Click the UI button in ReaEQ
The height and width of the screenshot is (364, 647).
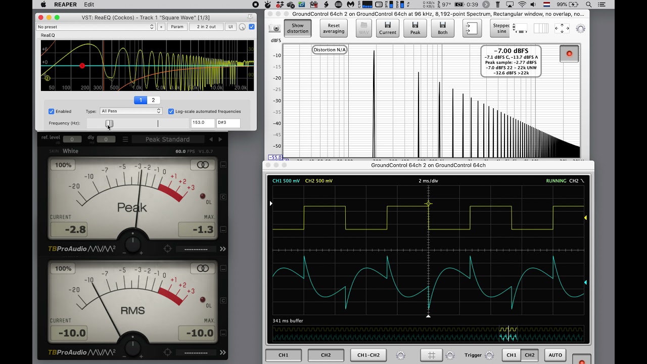click(x=230, y=27)
